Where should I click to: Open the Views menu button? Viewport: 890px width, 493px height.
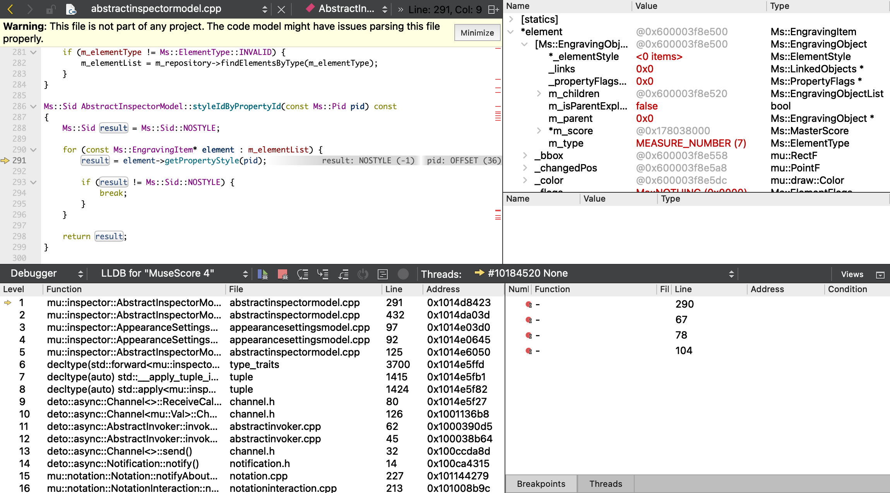click(x=852, y=274)
